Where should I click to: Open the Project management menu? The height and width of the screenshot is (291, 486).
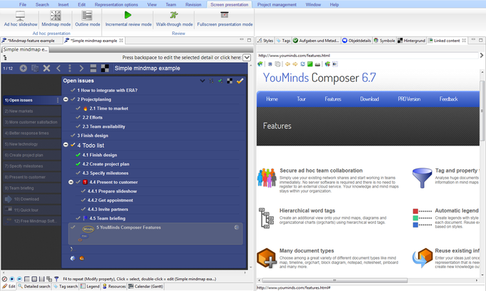(277, 5)
